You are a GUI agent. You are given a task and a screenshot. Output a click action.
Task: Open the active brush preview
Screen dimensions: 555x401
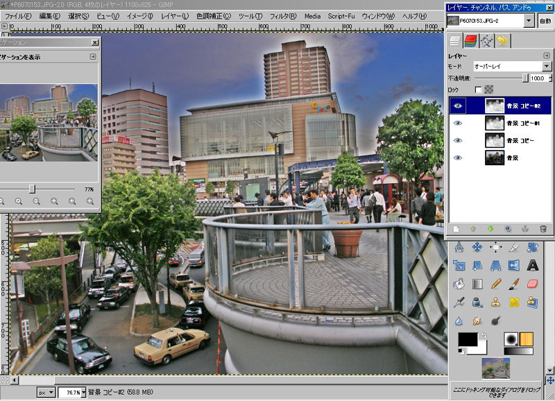tap(511, 339)
